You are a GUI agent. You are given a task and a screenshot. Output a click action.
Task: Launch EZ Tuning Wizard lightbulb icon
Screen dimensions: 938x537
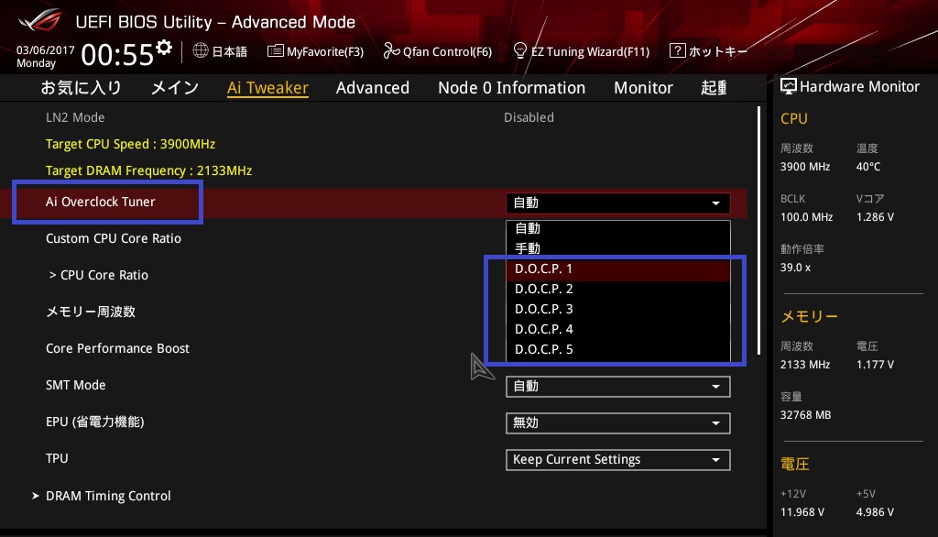tap(520, 50)
